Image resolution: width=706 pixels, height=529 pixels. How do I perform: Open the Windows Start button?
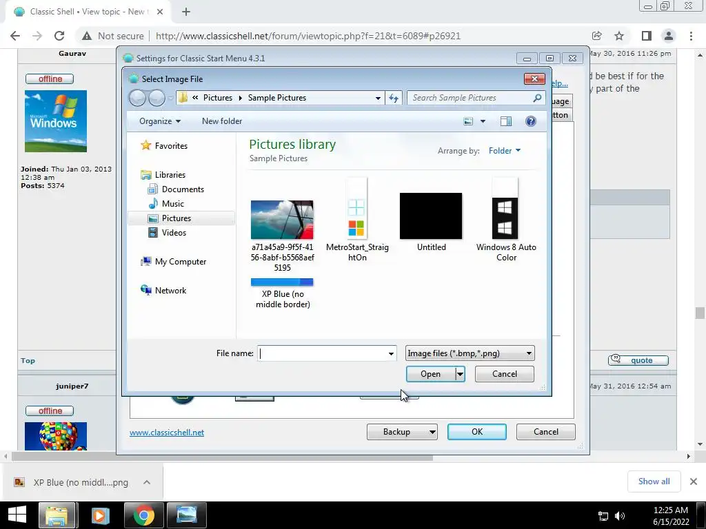tap(17, 515)
